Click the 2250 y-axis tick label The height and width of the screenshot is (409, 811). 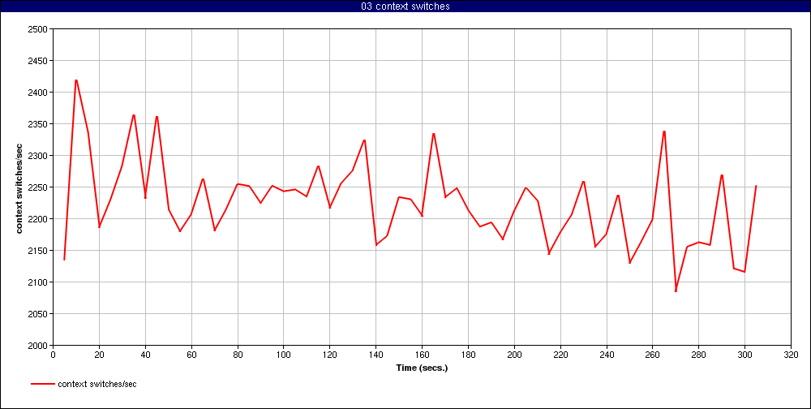39,187
